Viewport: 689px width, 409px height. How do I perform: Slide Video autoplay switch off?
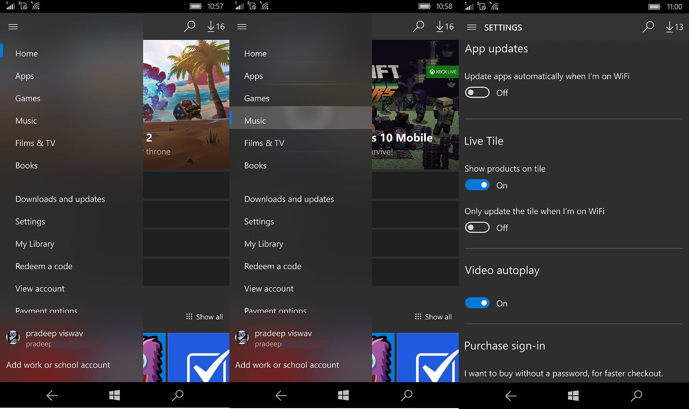(477, 303)
